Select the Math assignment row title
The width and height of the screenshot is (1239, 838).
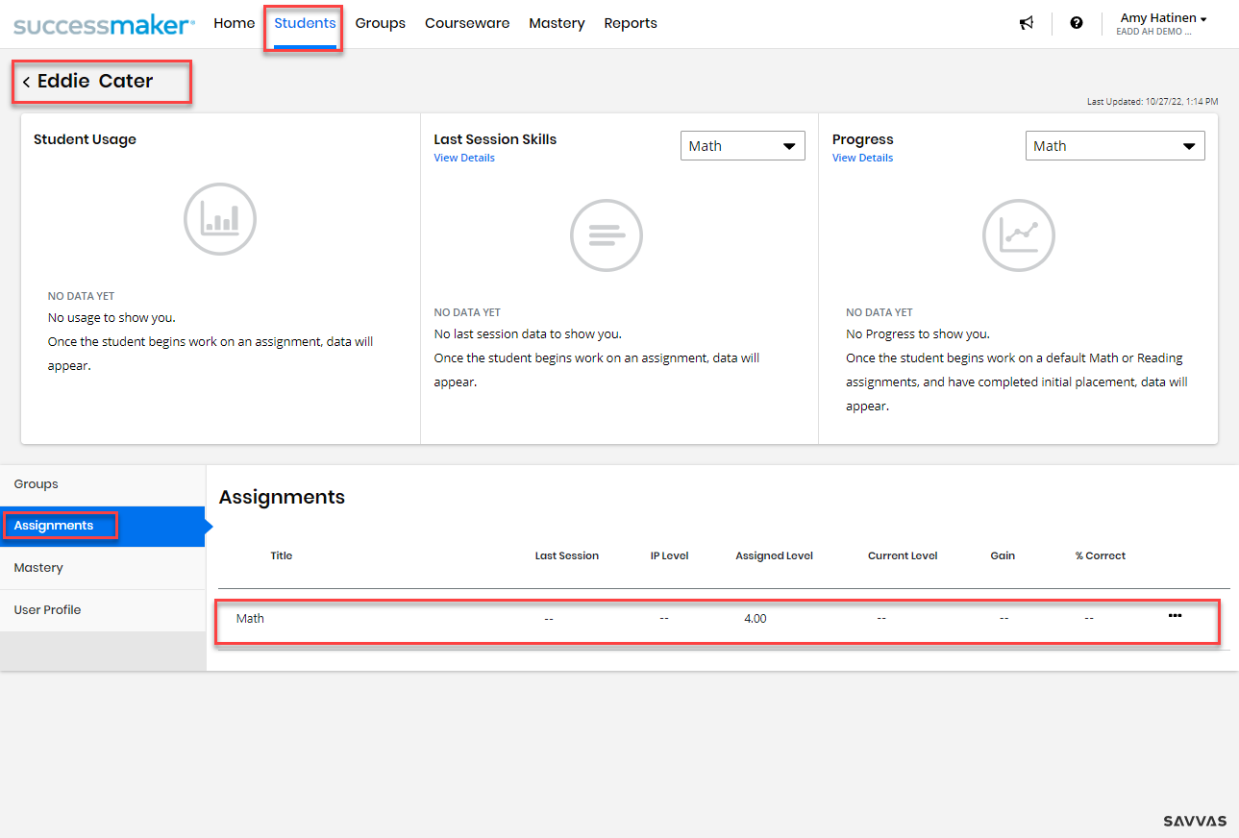point(250,619)
